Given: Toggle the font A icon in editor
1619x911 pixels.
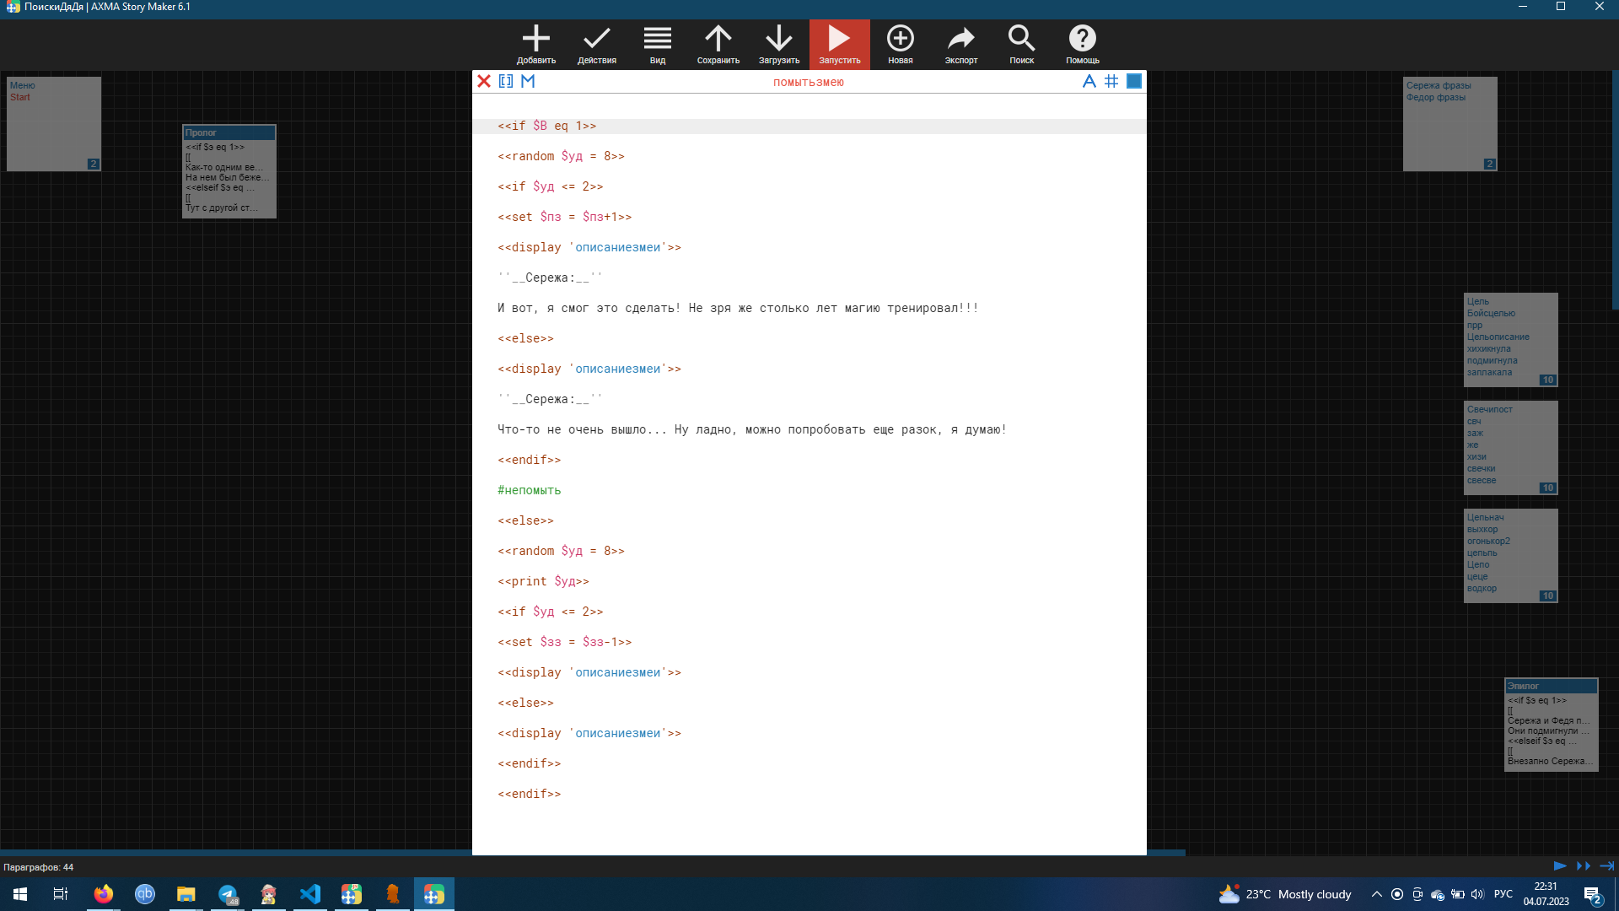Looking at the screenshot, I should (x=1089, y=81).
